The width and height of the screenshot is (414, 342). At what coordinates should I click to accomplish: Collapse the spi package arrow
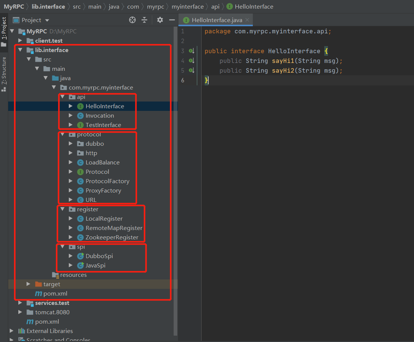click(63, 247)
